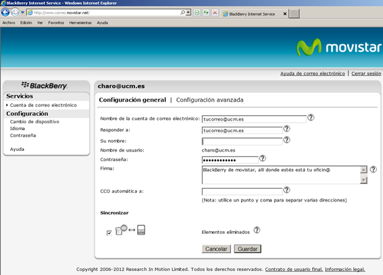Switch to Configuración avanzada tab
Viewport: 383px width, 275px height.
pyautogui.click(x=209, y=100)
